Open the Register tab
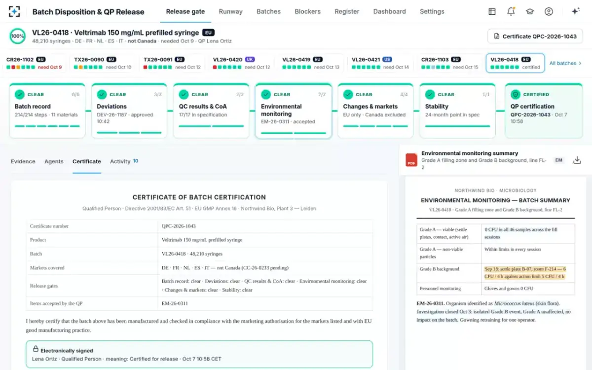The height and width of the screenshot is (370, 592). pyautogui.click(x=347, y=11)
